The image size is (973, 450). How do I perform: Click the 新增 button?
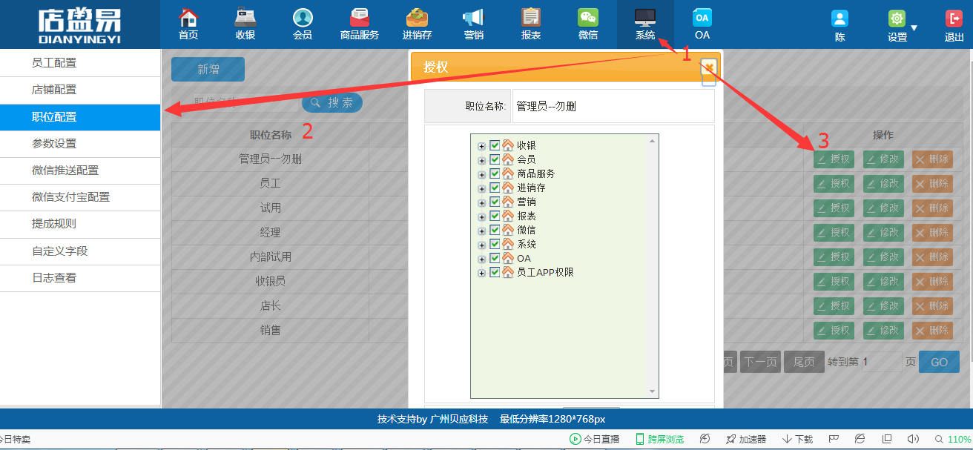click(x=208, y=69)
